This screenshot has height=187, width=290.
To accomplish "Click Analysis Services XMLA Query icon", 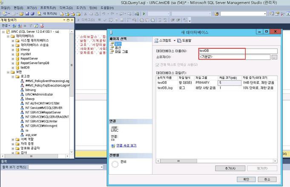I will pos(78,14).
